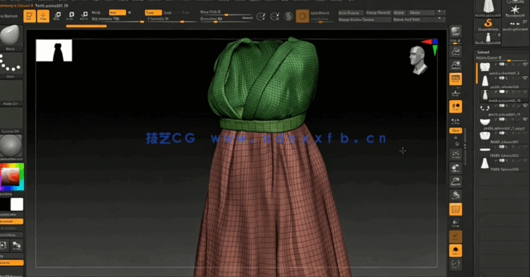Click the Zoom3D navigation icon
Image resolution: width=530 pixels, height=277 pixels.
[455, 182]
